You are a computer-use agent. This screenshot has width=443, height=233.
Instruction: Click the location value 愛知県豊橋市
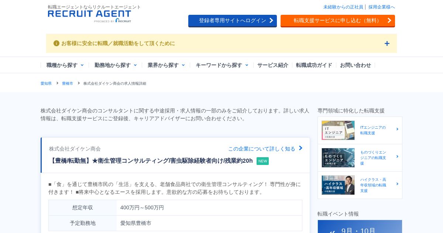click(136, 223)
